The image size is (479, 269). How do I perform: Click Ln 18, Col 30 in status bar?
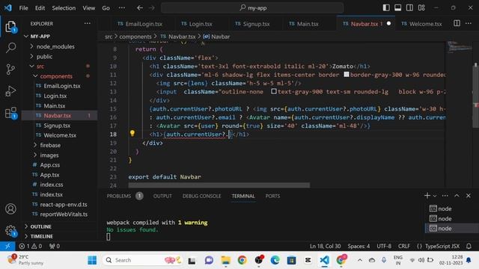325,246
